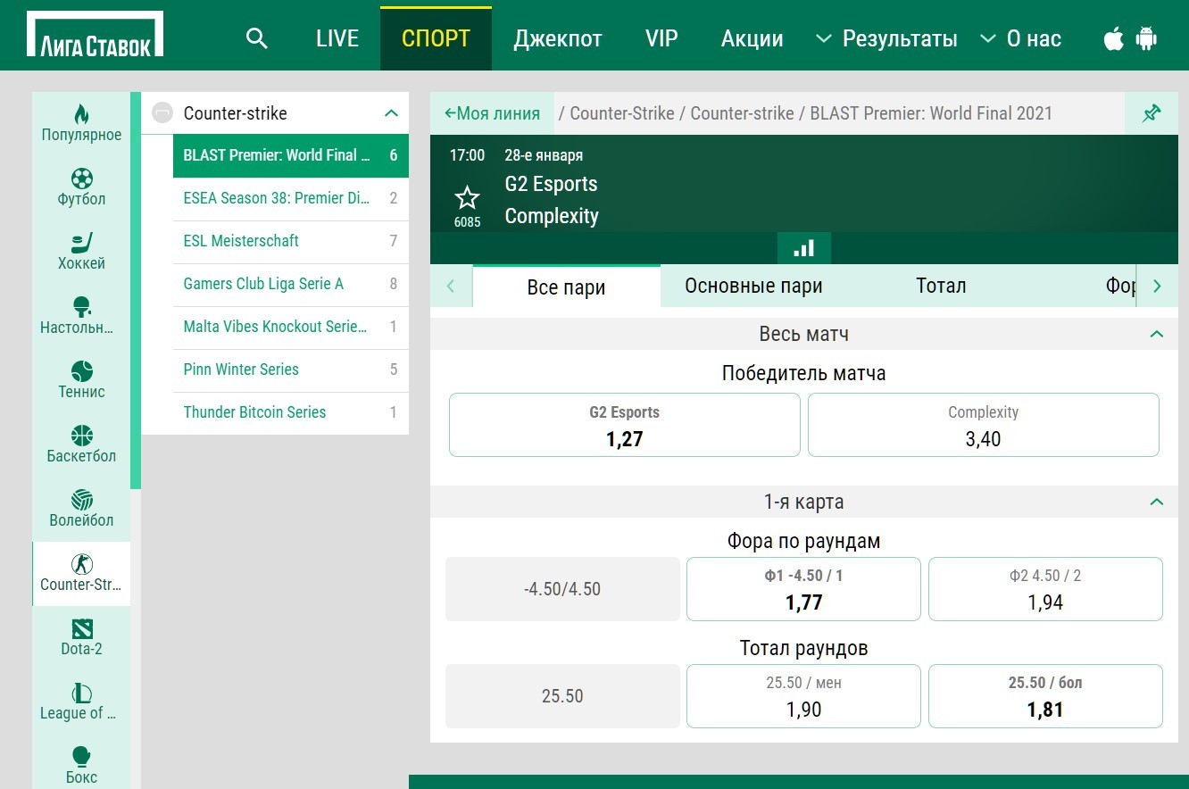This screenshot has width=1189, height=789.
Task: Click the Complexity team name in header
Action: pyautogui.click(x=552, y=216)
